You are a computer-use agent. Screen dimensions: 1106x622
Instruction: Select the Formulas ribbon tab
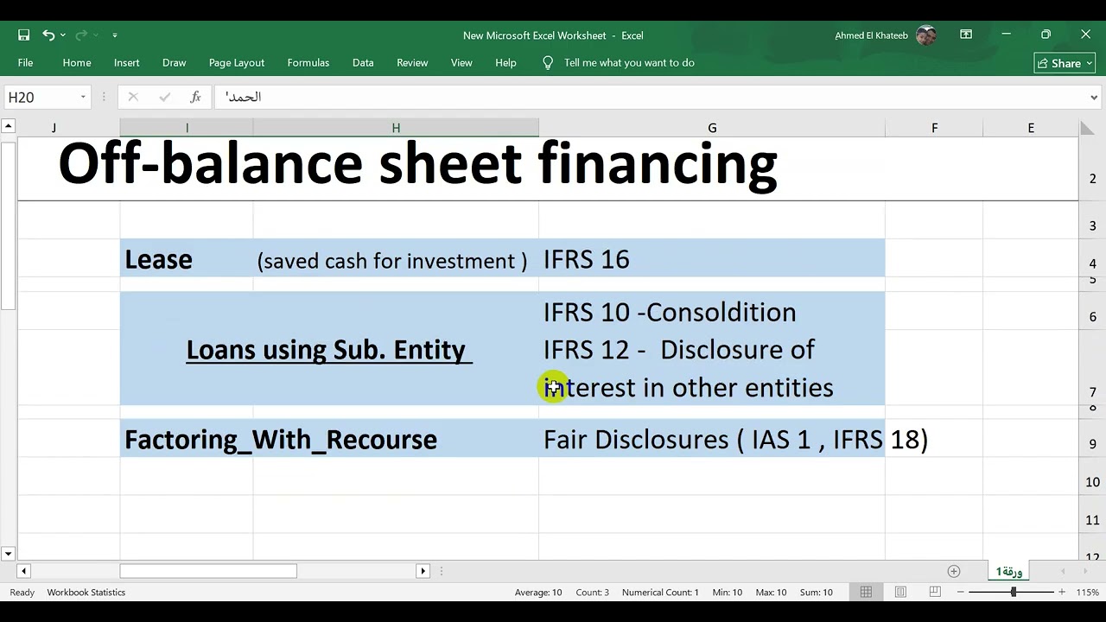coord(308,62)
